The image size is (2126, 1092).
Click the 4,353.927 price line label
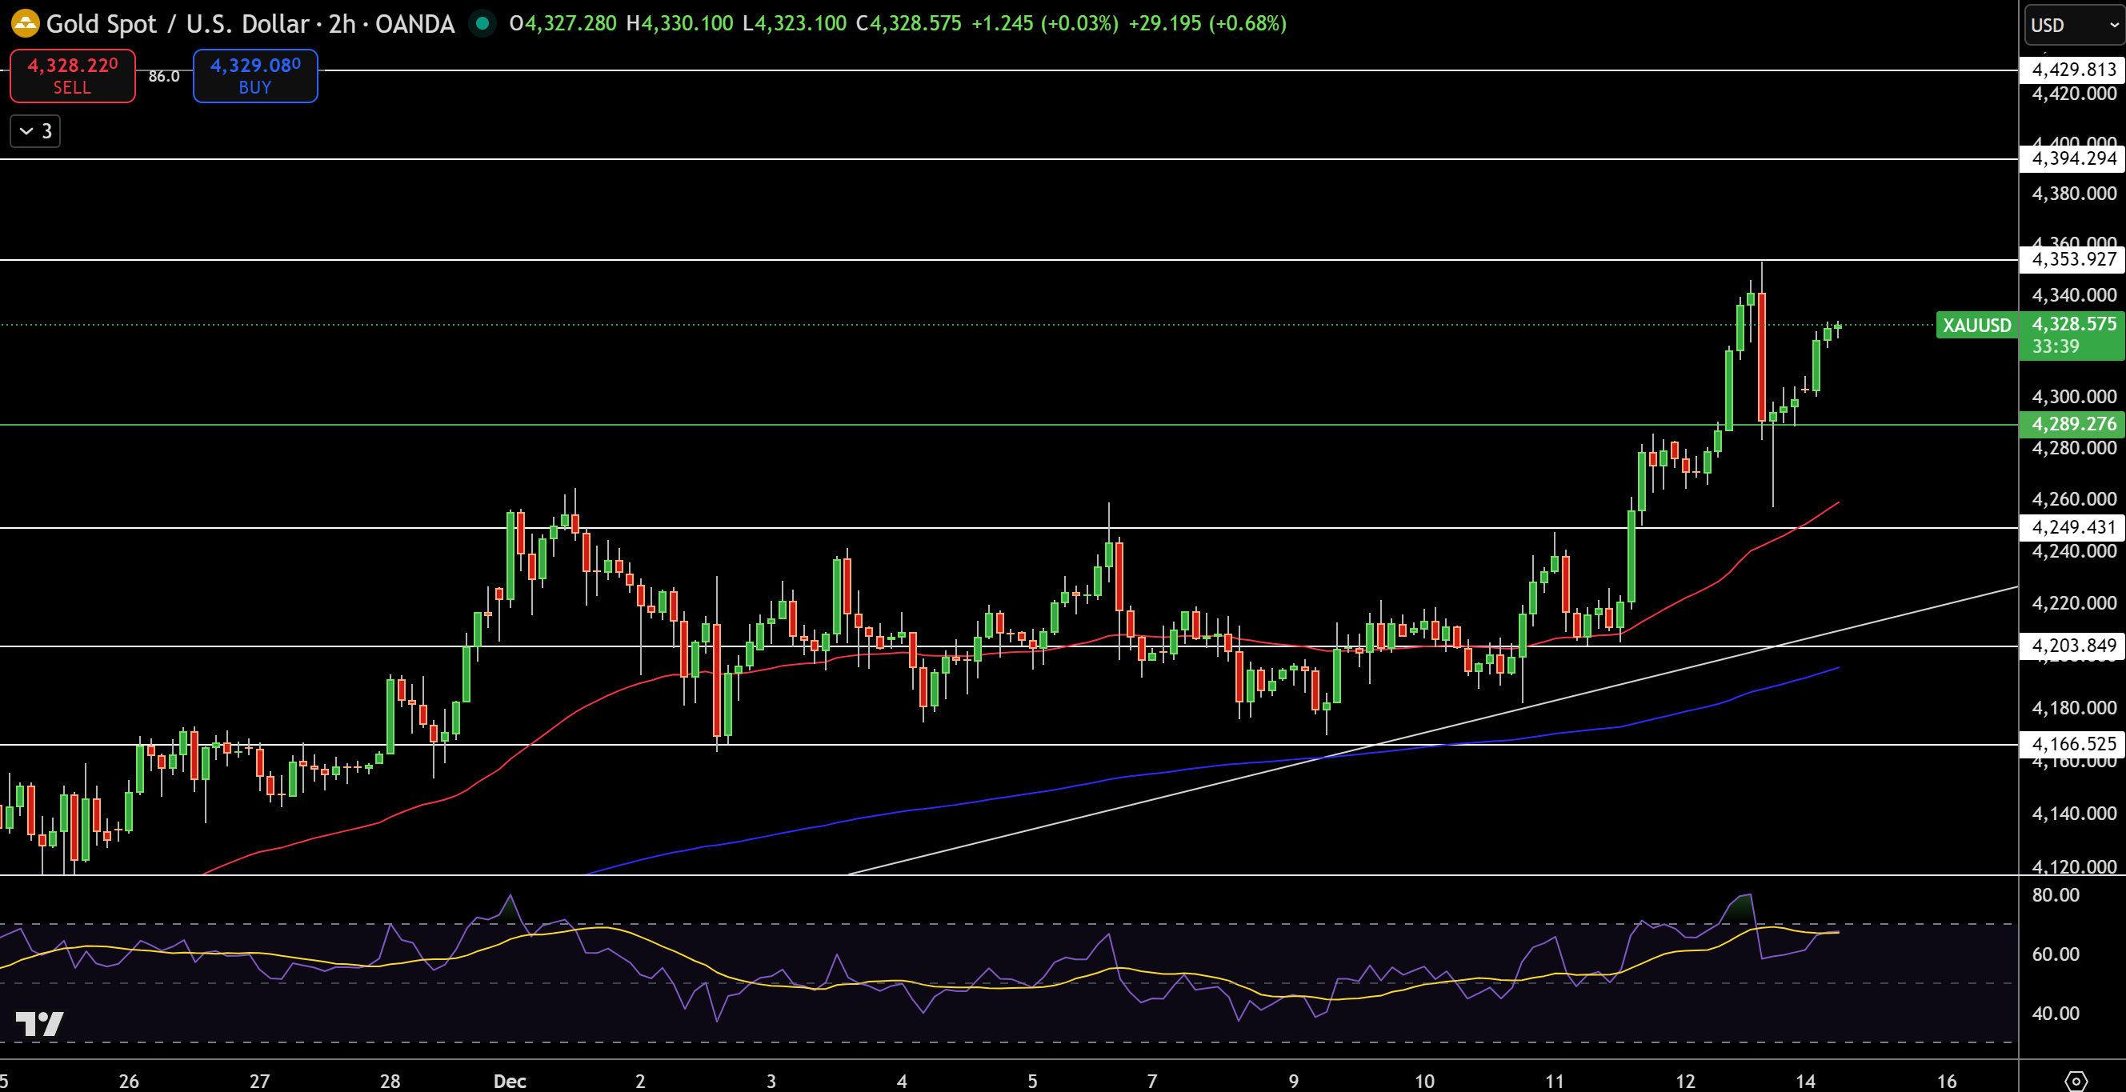[x=2072, y=259]
